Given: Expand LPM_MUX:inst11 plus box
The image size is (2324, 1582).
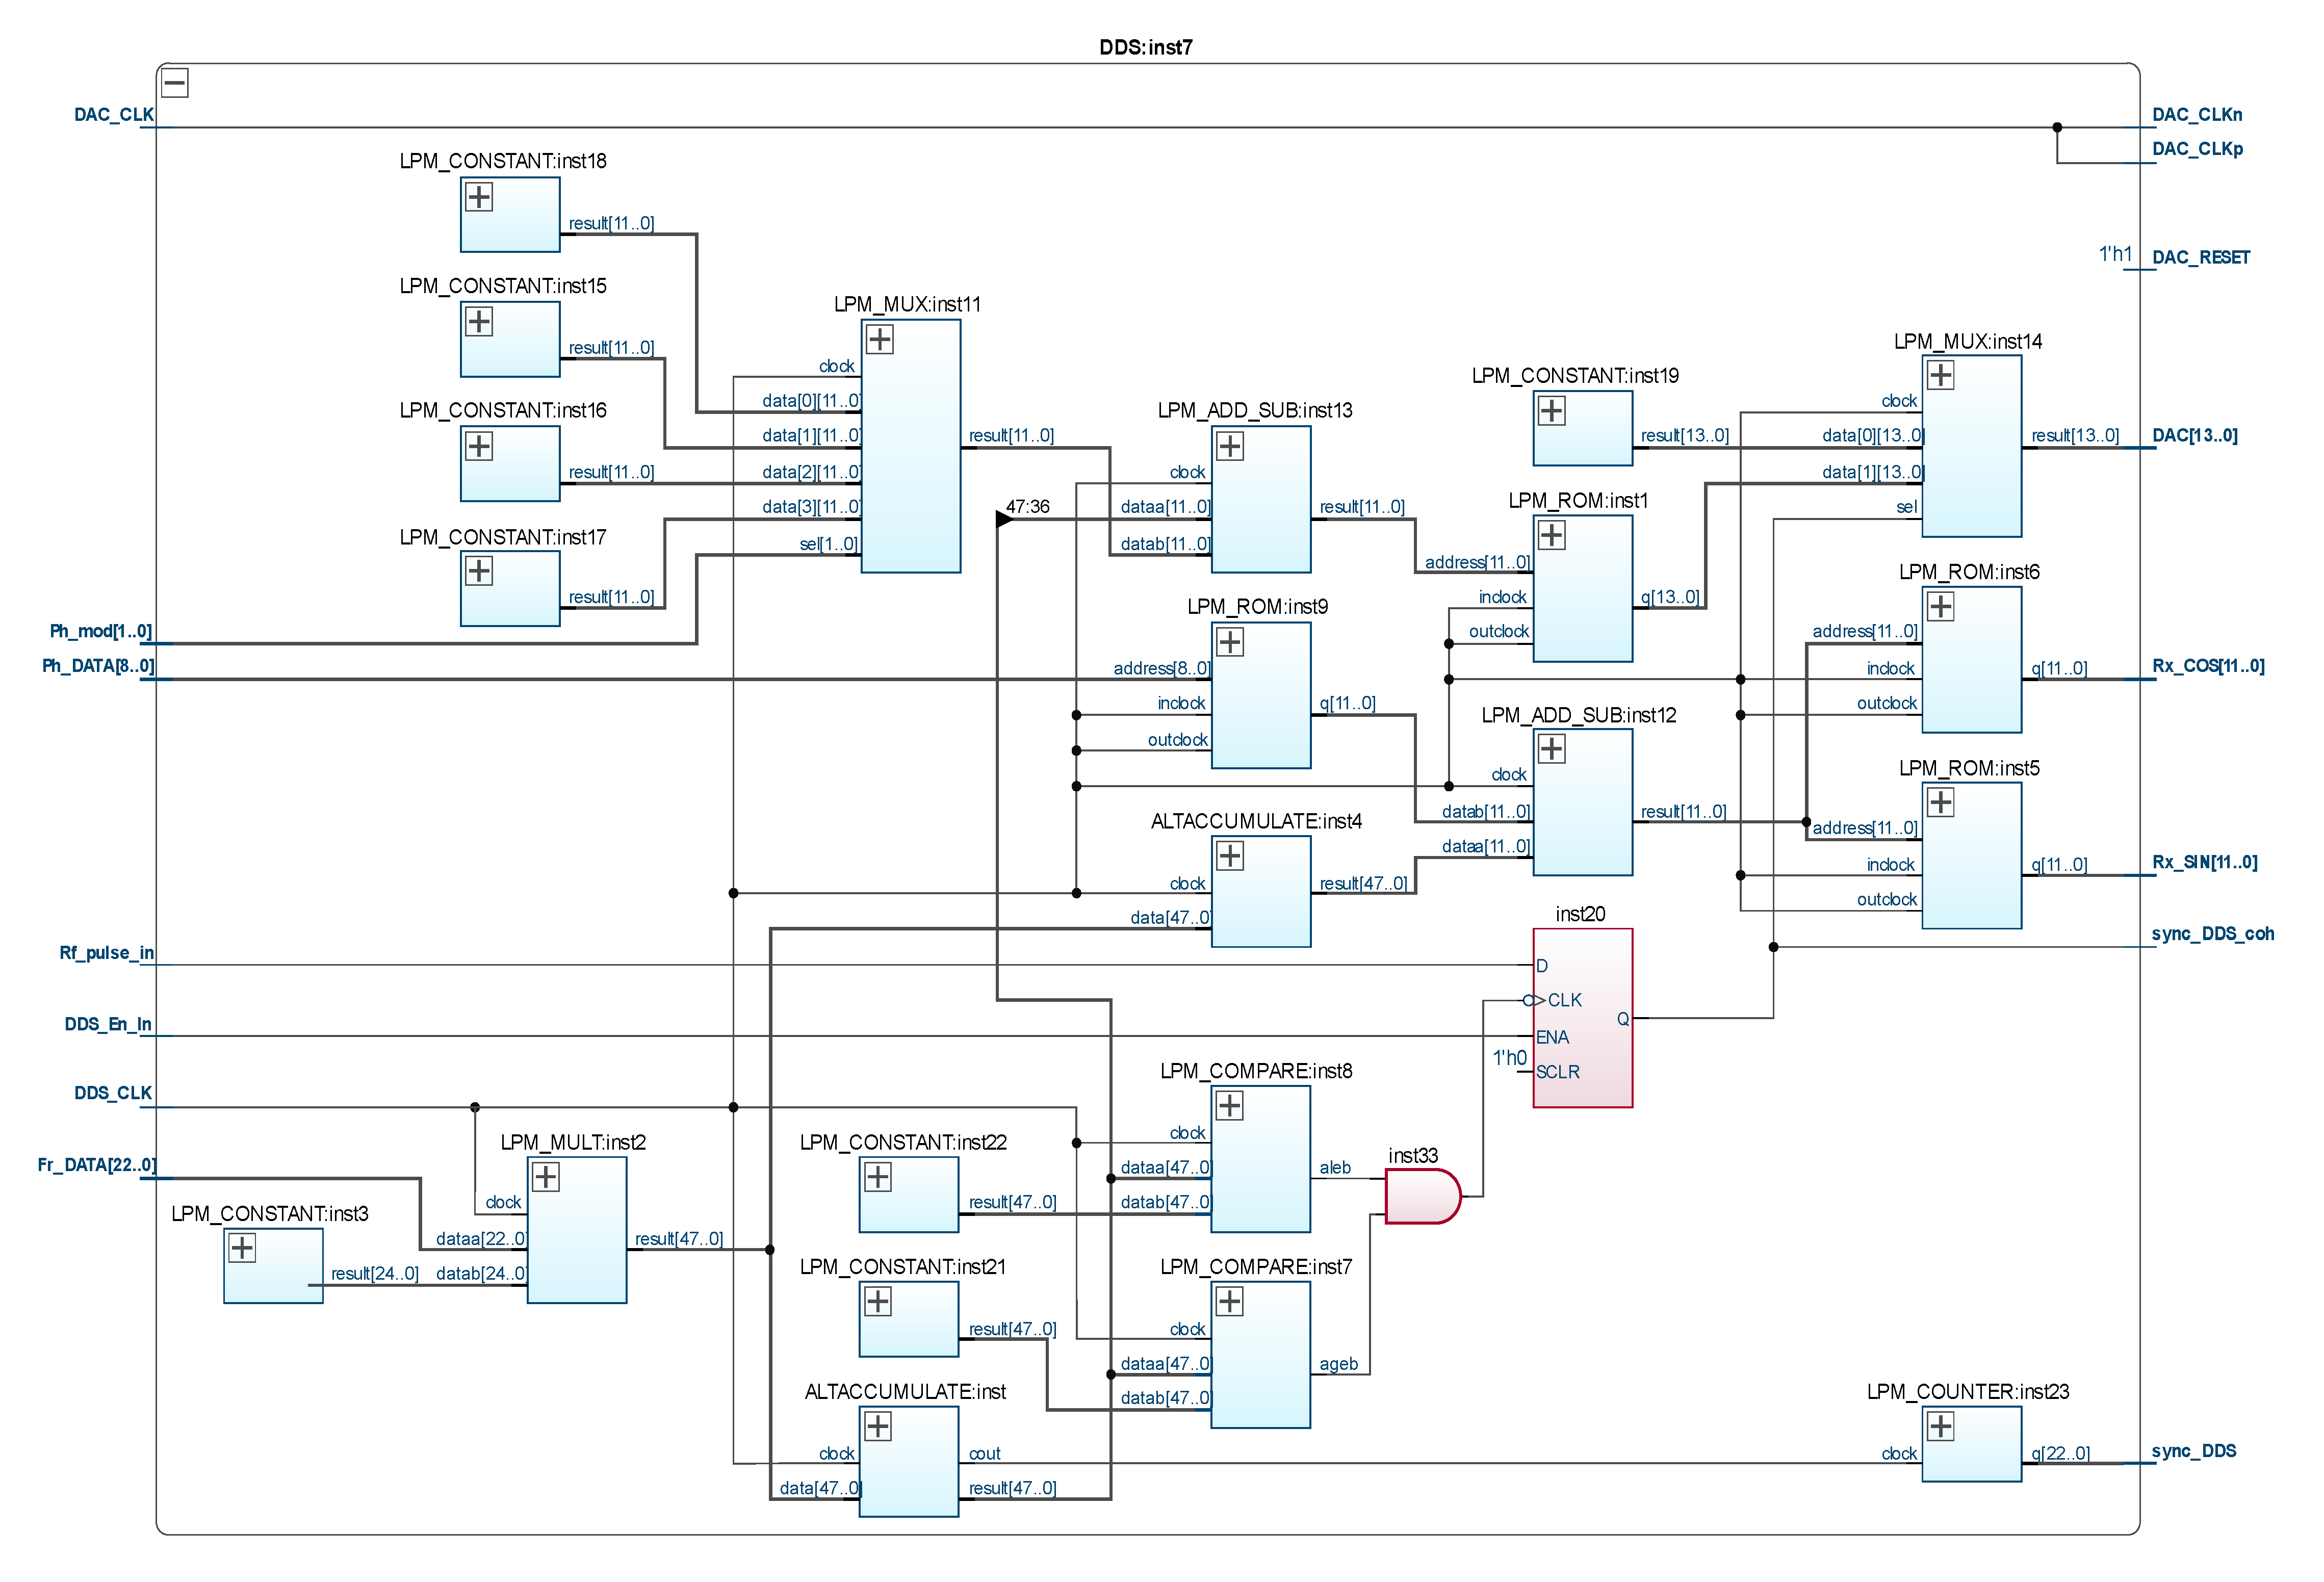Looking at the screenshot, I should (x=879, y=339).
